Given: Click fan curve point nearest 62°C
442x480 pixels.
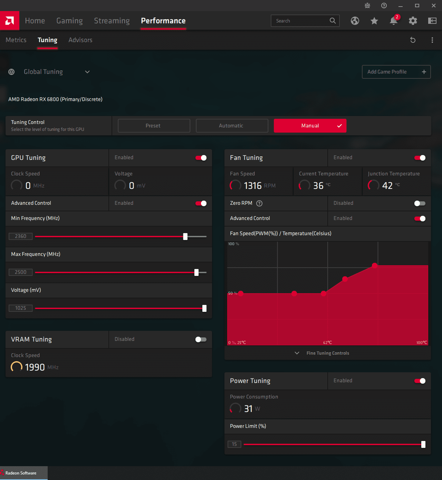Looking at the screenshot, I should click(x=324, y=294).
